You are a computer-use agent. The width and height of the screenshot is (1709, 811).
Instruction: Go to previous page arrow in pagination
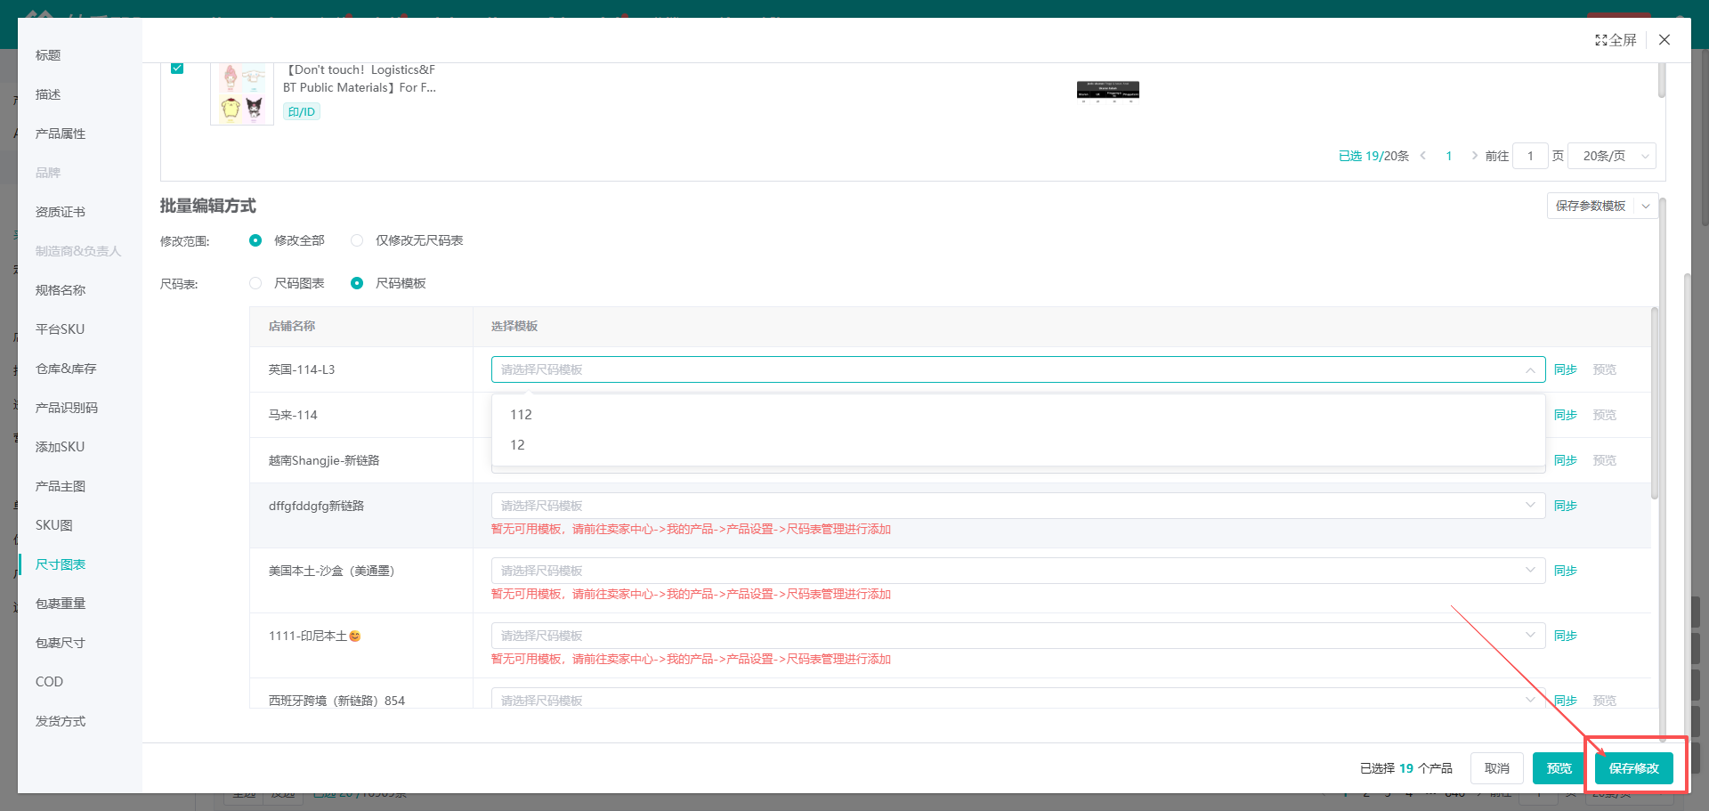click(1423, 156)
